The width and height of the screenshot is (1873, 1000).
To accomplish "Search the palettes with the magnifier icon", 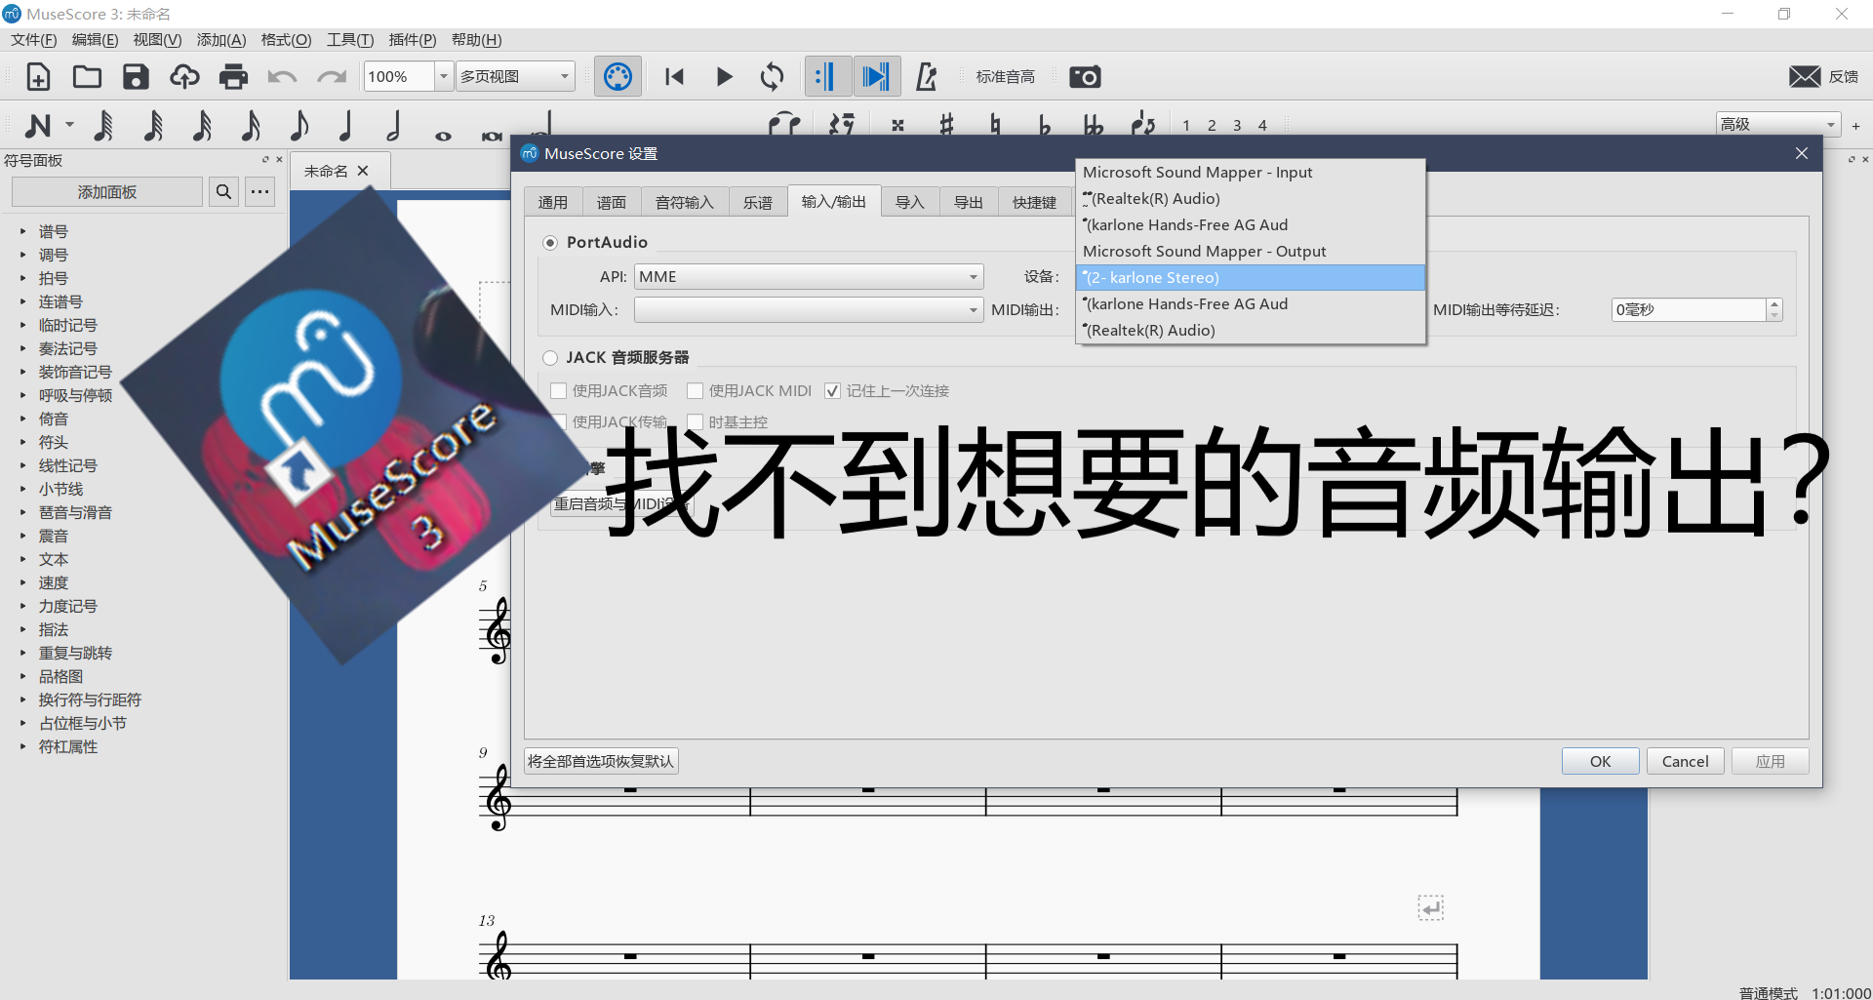I will (x=223, y=192).
